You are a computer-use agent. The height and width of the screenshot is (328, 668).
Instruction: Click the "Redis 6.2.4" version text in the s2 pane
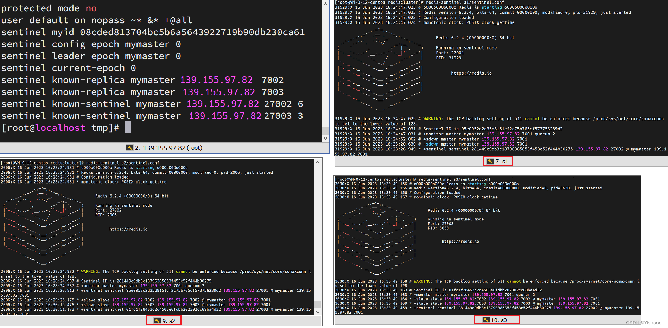132,196
